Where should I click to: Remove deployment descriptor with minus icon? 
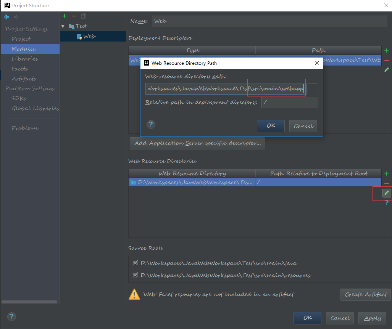point(387,60)
